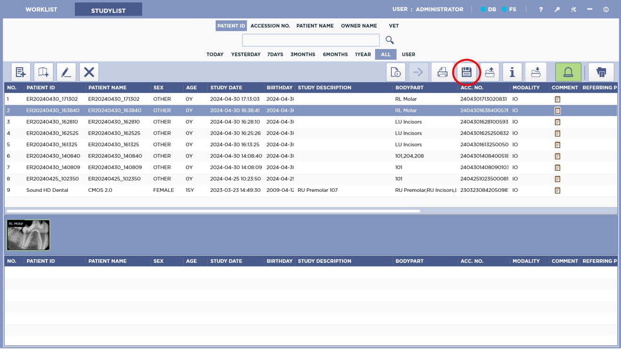Sort by the BODYPART column header

point(409,87)
